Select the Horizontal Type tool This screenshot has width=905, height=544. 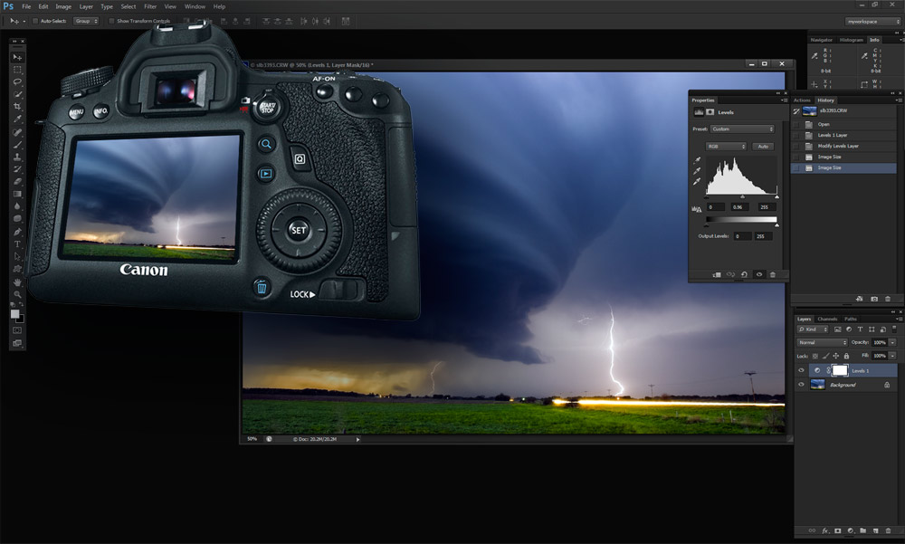click(17, 244)
